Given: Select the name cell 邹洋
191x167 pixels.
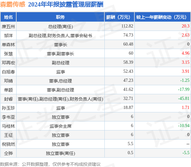Looking at the screenshot, I should [x=8, y=36].
